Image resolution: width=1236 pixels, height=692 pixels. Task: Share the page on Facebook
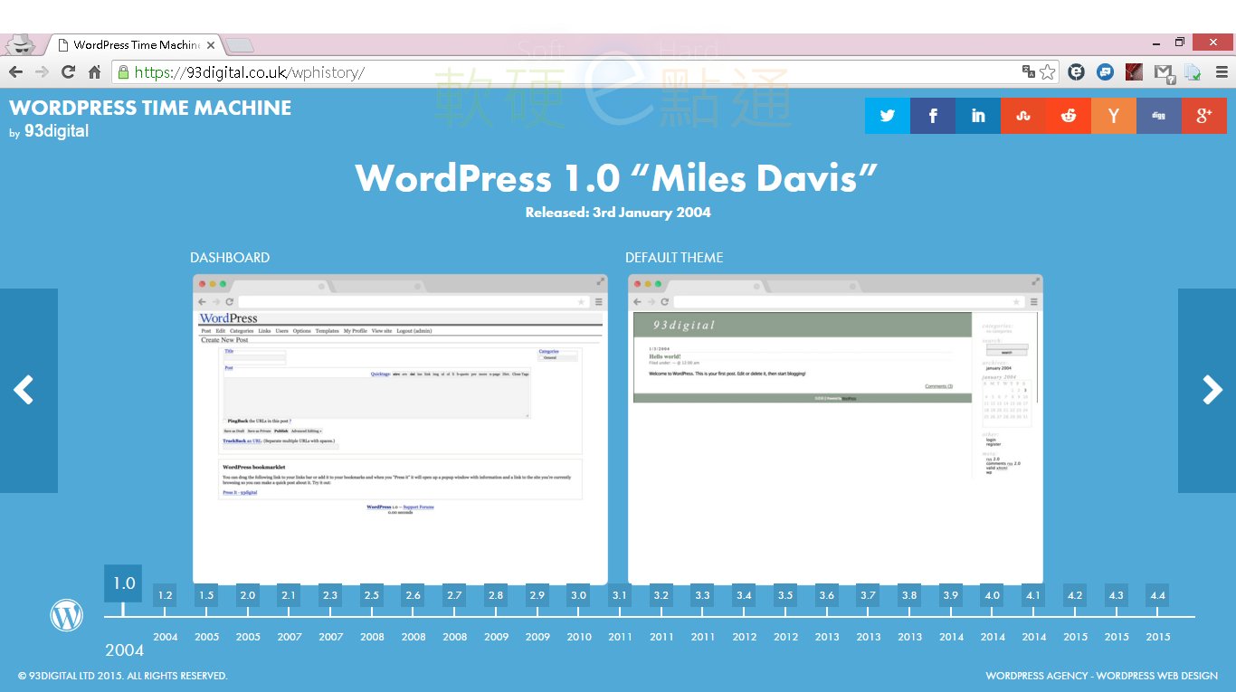(x=933, y=116)
